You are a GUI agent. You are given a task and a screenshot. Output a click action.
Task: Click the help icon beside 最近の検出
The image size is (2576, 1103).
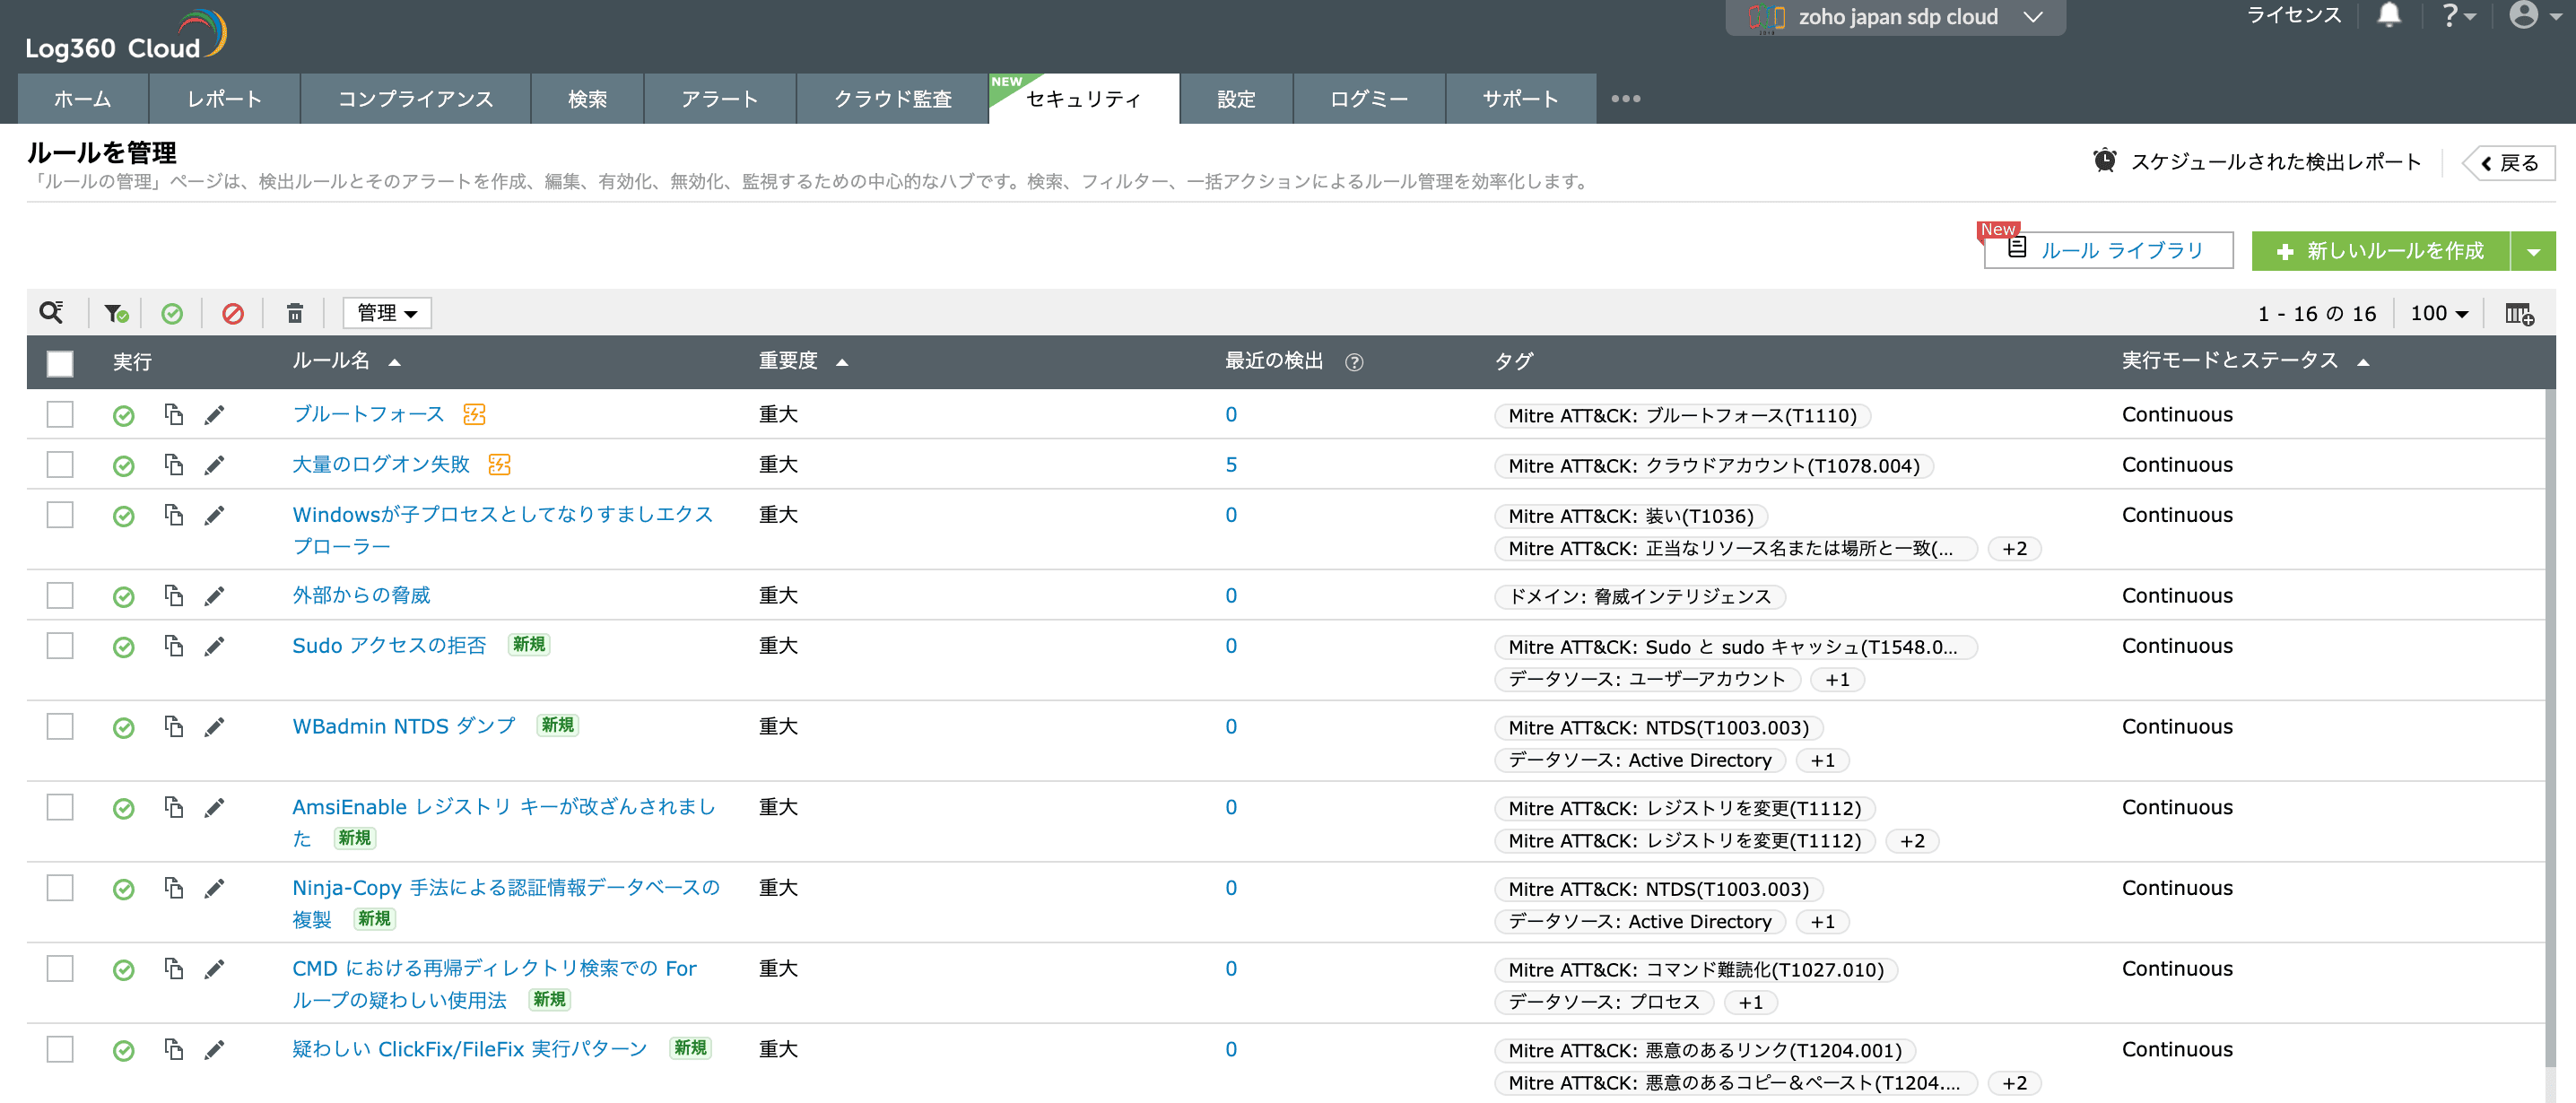point(1354,362)
